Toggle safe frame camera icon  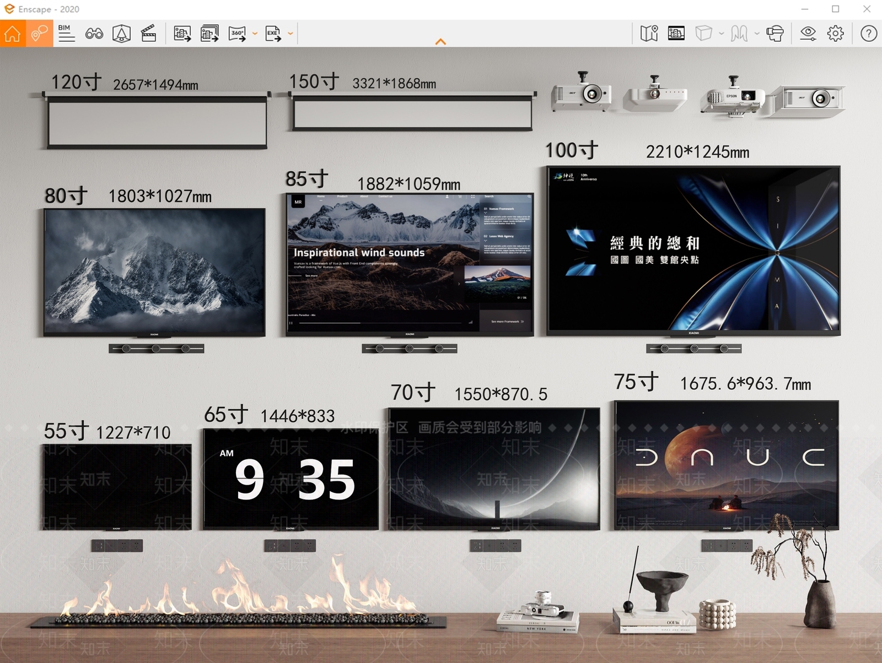121,34
